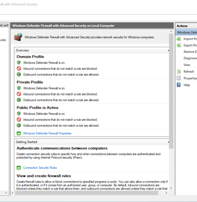This screenshot has height=202, width=197.
Task: Click Properties action text
Action: tap(190, 78)
